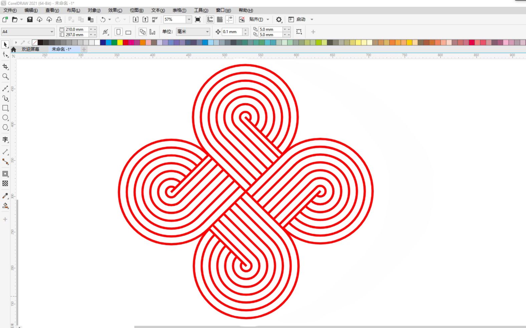Click the Export icon
This screenshot has width=526, height=328.
(145, 20)
